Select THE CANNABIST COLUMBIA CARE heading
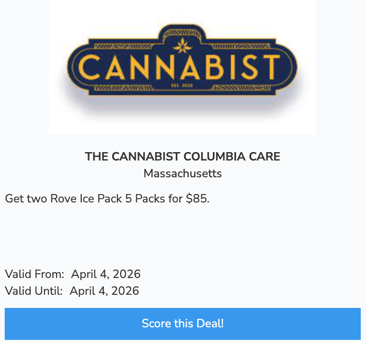The width and height of the screenshot is (366, 342). pos(182,156)
